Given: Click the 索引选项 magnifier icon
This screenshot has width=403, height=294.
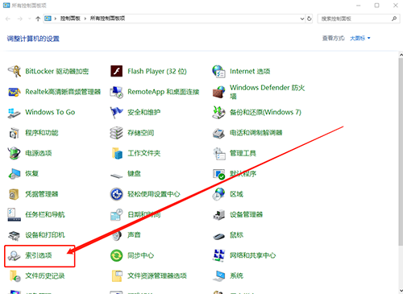Looking at the screenshot, I should (x=14, y=255).
